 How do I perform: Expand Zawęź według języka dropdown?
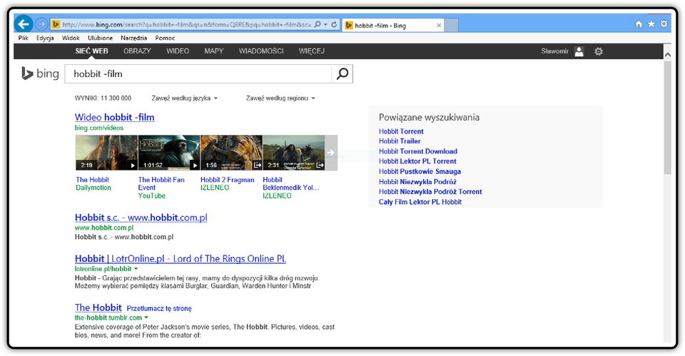184,98
